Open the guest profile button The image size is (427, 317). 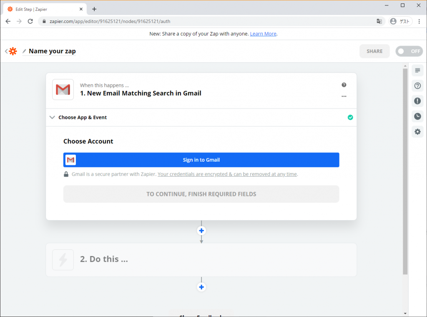click(400, 21)
